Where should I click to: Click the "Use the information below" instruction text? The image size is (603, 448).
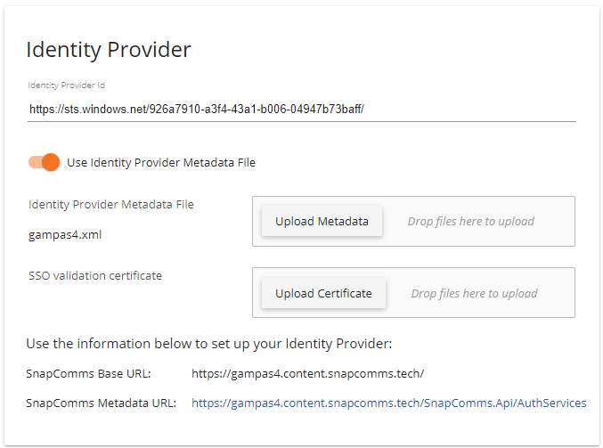pyautogui.click(x=208, y=343)
